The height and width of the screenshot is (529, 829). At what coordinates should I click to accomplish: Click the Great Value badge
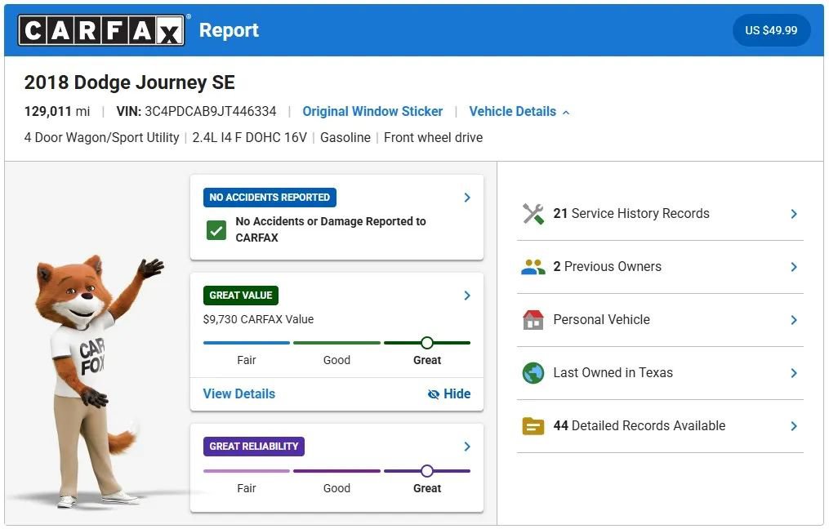241,296
